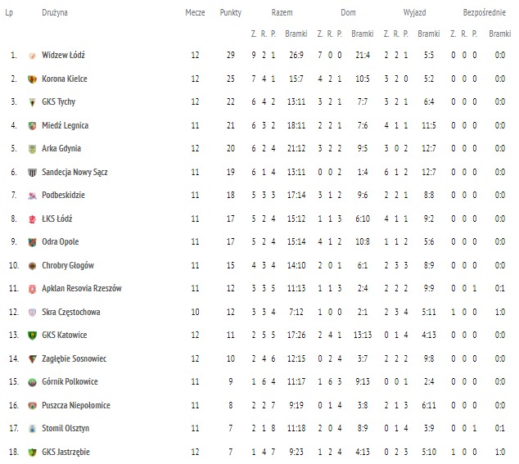Click the Lp position column header
The image size is (519, 464).
pos(9,14)
